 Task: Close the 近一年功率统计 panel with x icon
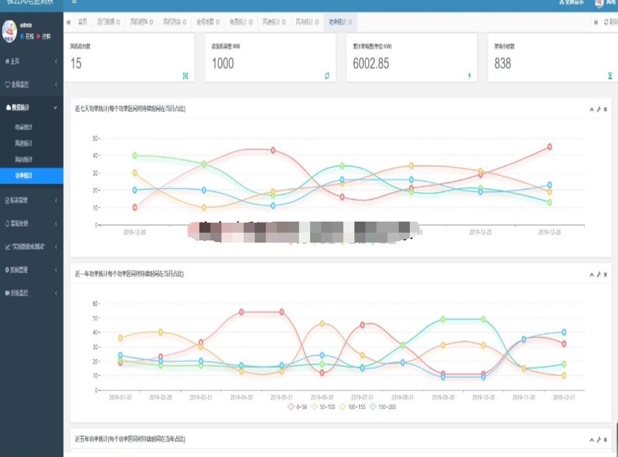pos(605,275)
